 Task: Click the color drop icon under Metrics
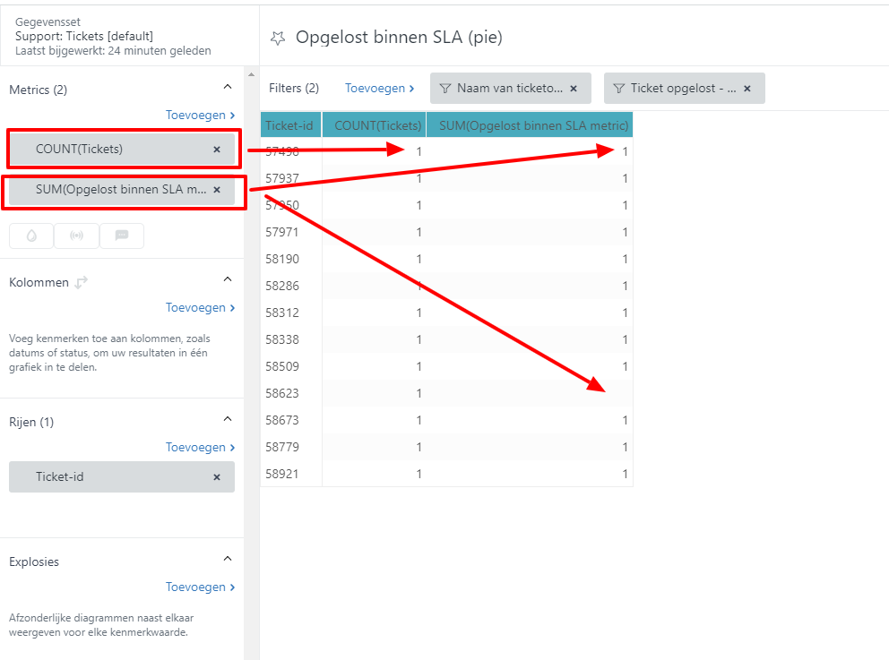click(x=31, y=236)
